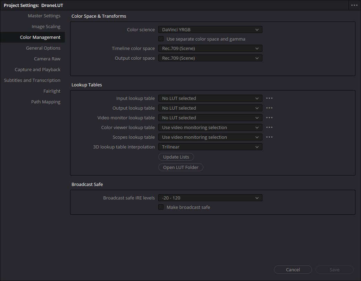Open the options menu in title bar
Screen dimensions: 361x281
354,5
